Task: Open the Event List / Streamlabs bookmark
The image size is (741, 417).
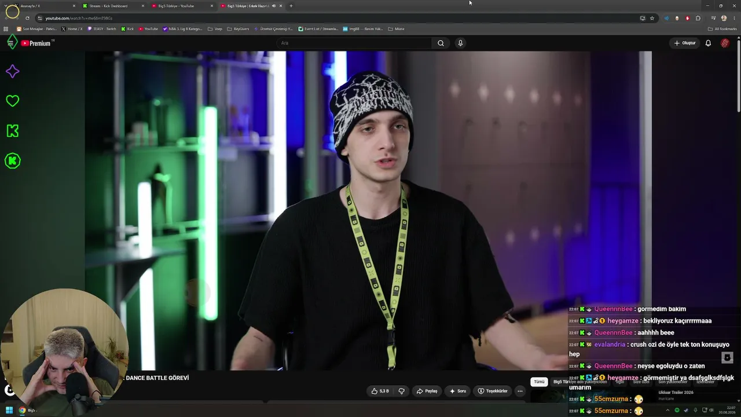Action: [318, 29]
